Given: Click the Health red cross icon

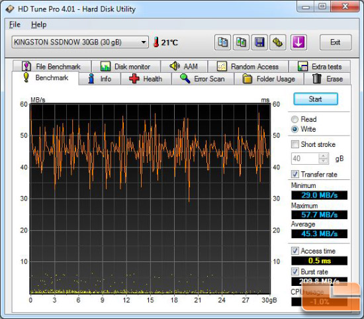Looking at the screenshot, I should click(x=134, y=79).
